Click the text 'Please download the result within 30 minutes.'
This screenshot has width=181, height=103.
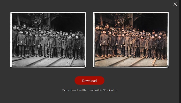coord(89,90)
